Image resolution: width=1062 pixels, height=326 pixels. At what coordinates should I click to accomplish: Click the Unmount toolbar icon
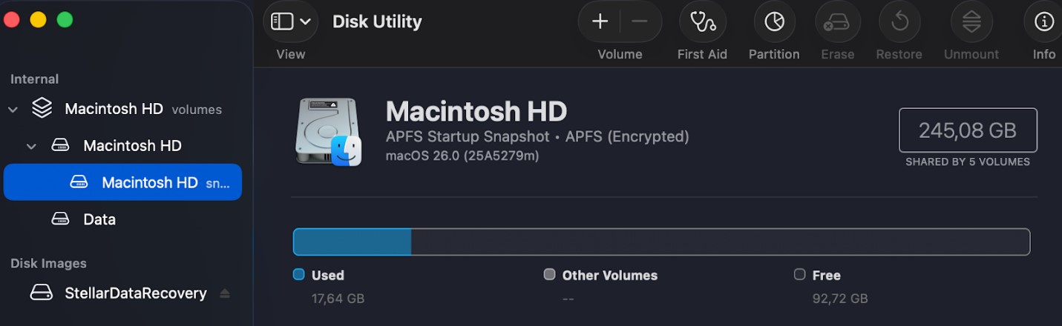(x=971, y=21)
